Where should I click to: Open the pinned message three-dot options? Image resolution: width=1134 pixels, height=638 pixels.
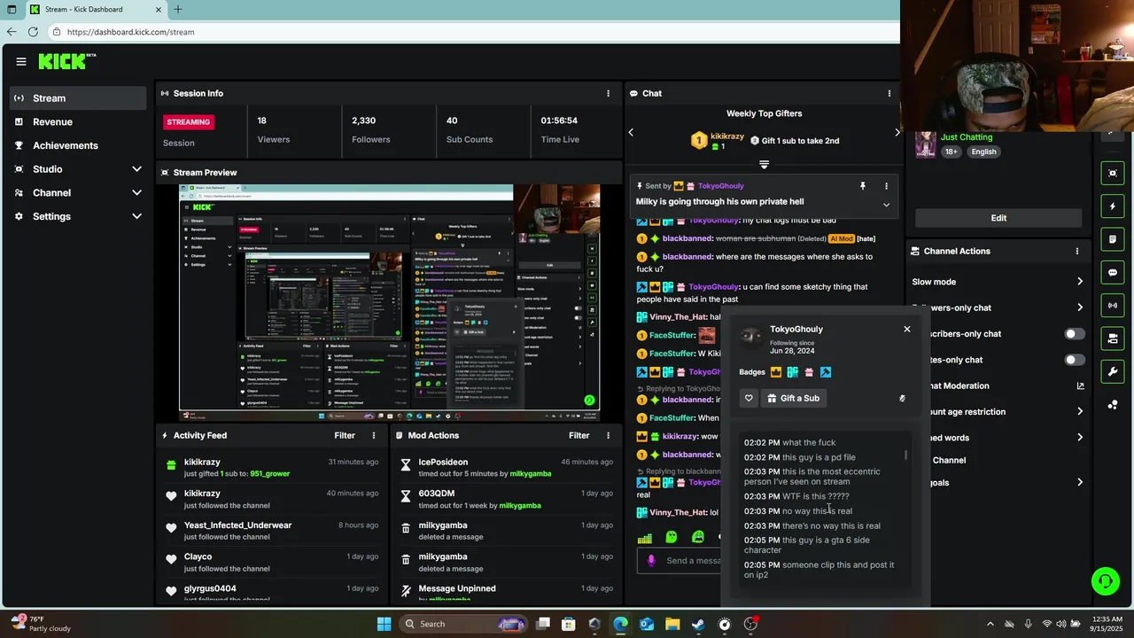tap(886, 186)
